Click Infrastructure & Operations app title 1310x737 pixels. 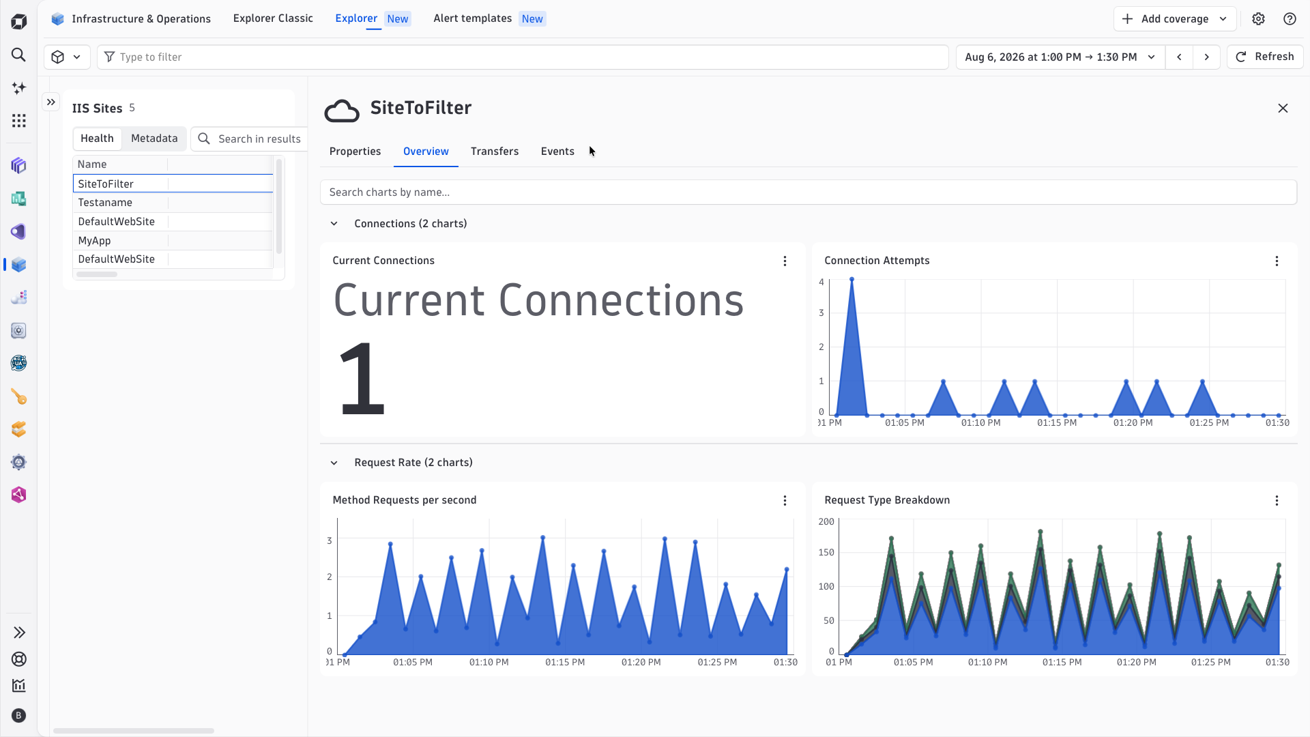point(141,19)
